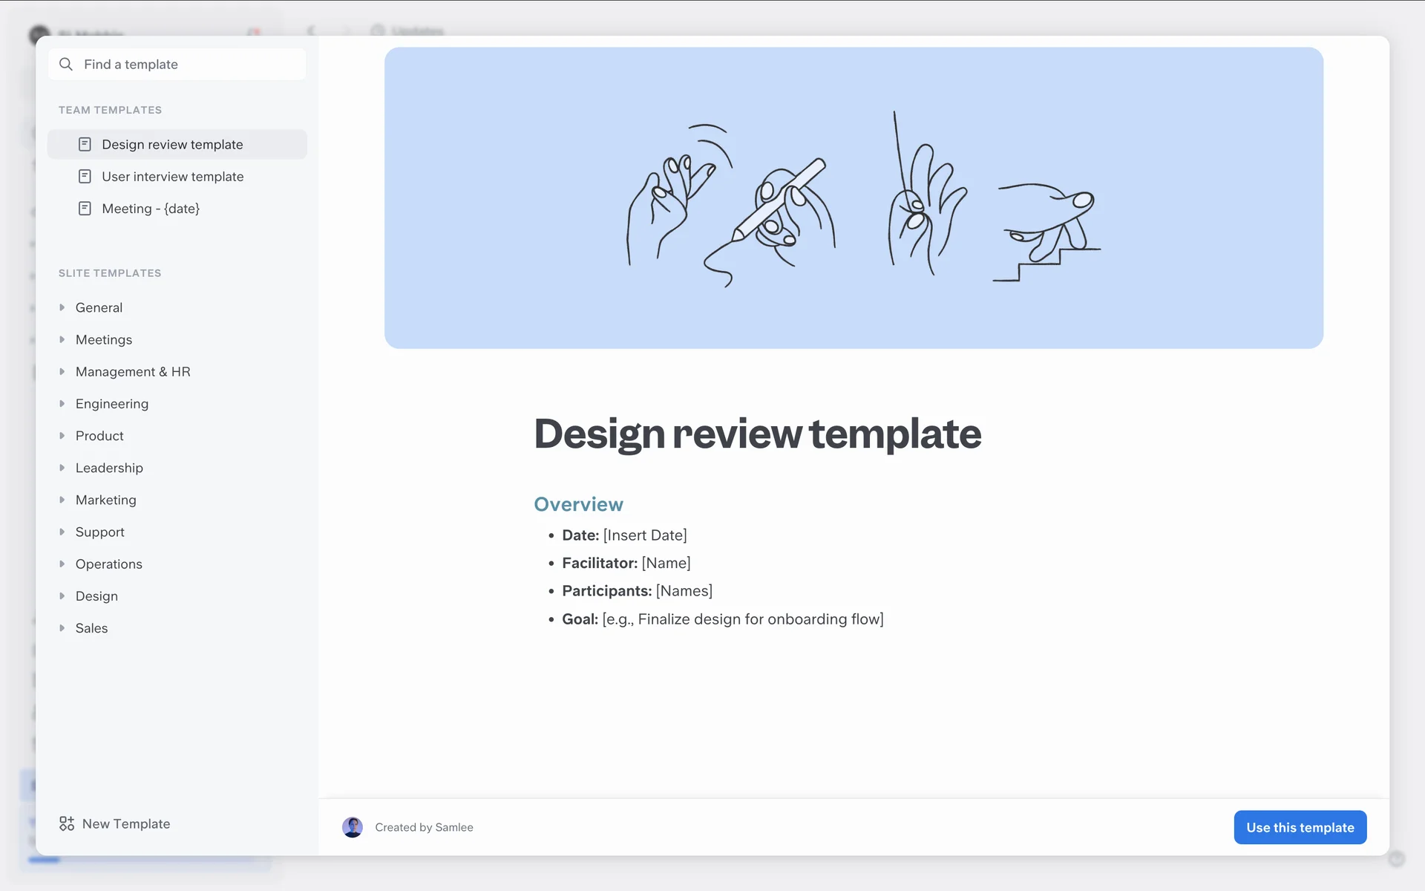Image resolution: width=1425 pixels, height=891 pixels.
Task: Open the Meeting - {date} template
Action: point(151,209)
